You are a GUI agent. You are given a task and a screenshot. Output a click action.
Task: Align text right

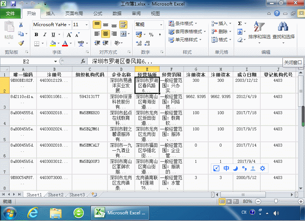[114, 34]
